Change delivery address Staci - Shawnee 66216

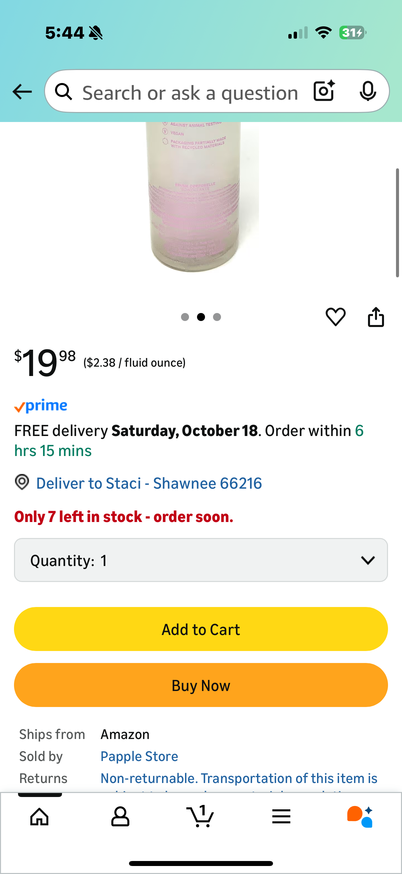pos(149,483)
